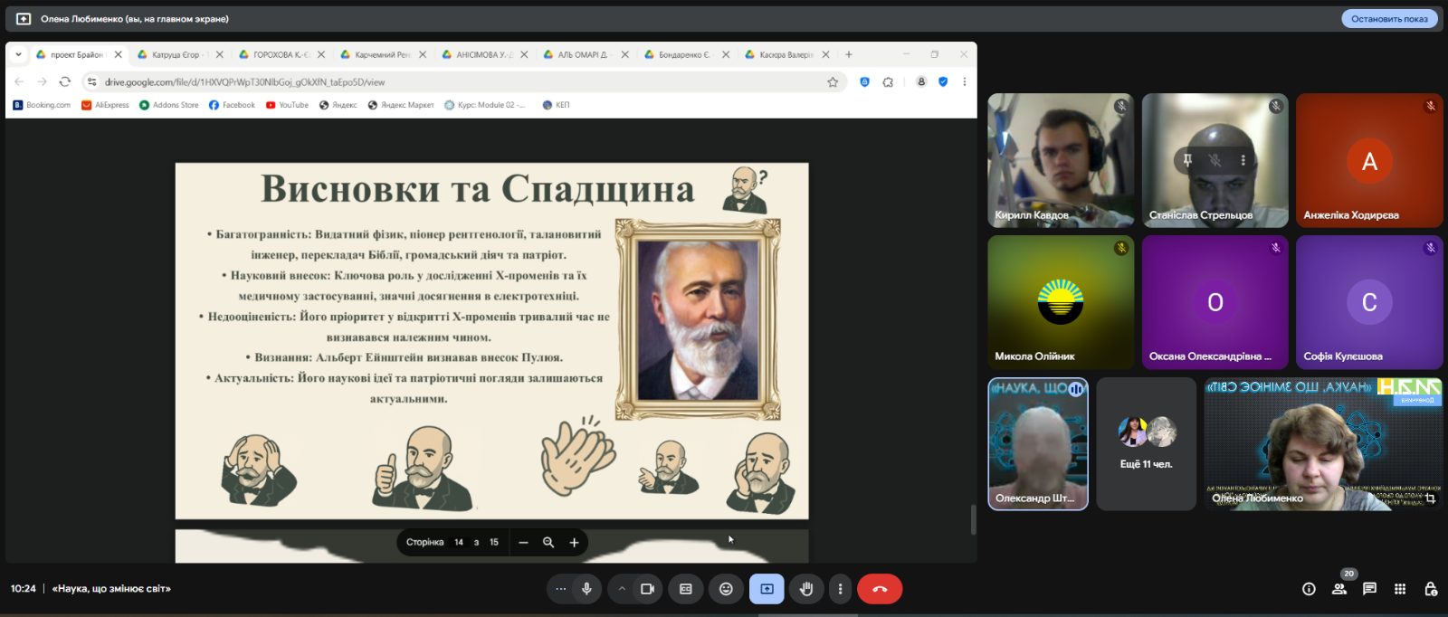Click the Остановить показ button
1448x617 pixels.
[1389, 18]
